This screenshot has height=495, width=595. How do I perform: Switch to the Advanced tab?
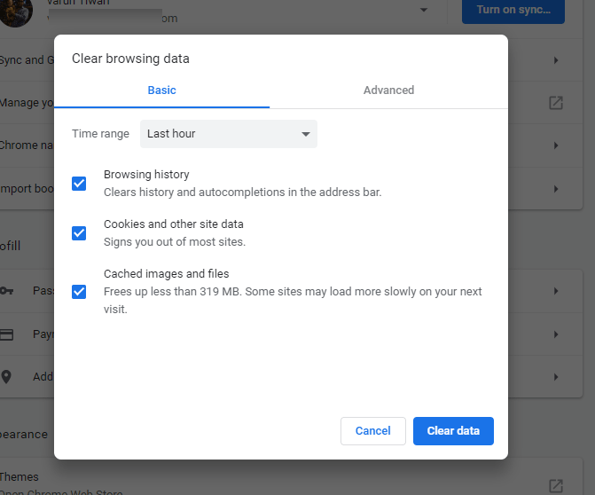click(388, 90)
